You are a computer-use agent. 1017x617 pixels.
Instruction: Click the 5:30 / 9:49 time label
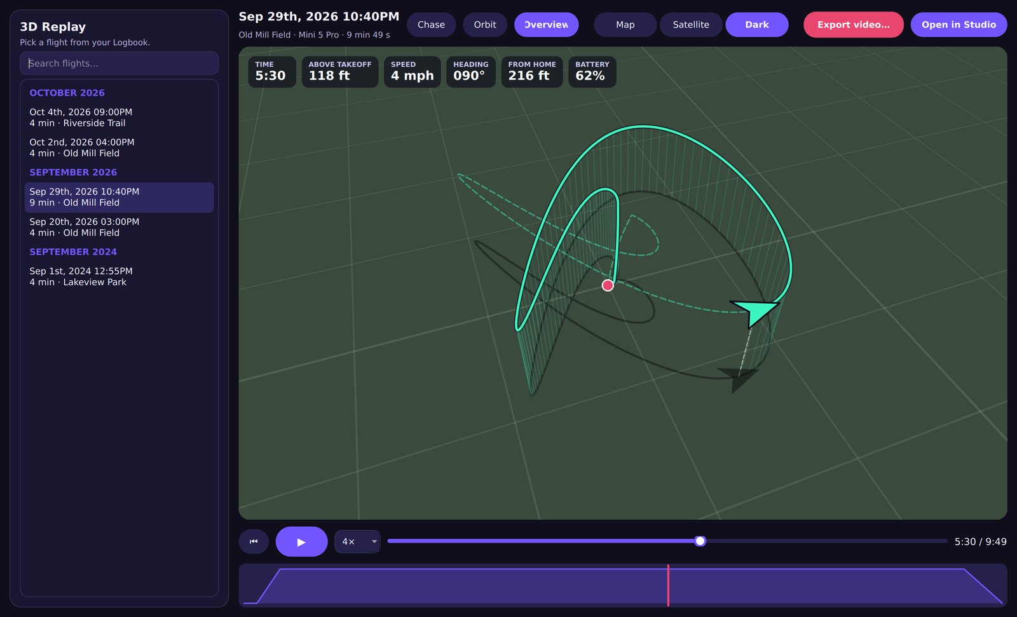pos(981,541)
